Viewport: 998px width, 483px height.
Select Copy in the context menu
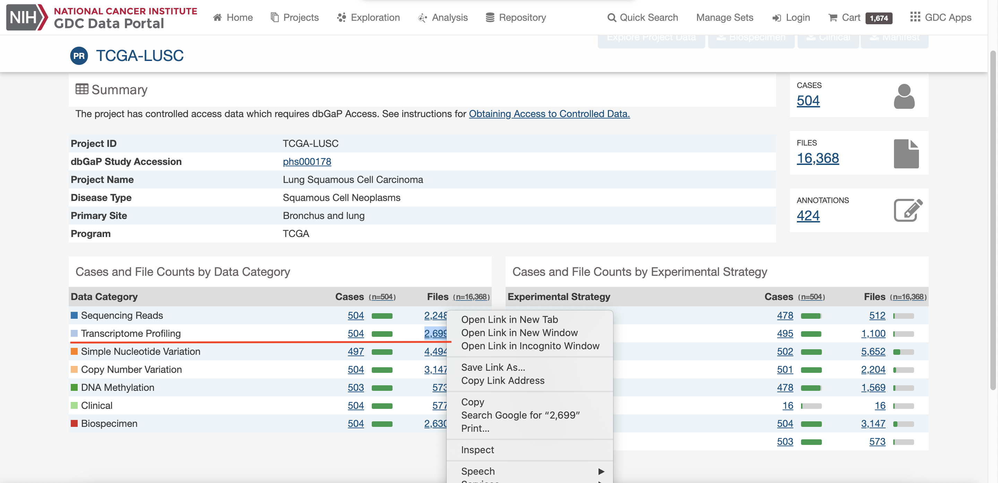530,402
